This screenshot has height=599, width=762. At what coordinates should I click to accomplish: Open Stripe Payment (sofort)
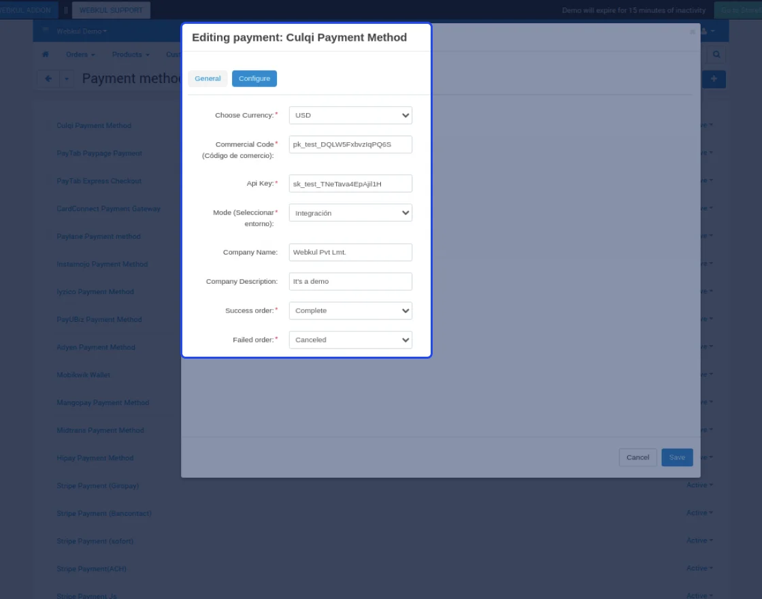[95, 541]
